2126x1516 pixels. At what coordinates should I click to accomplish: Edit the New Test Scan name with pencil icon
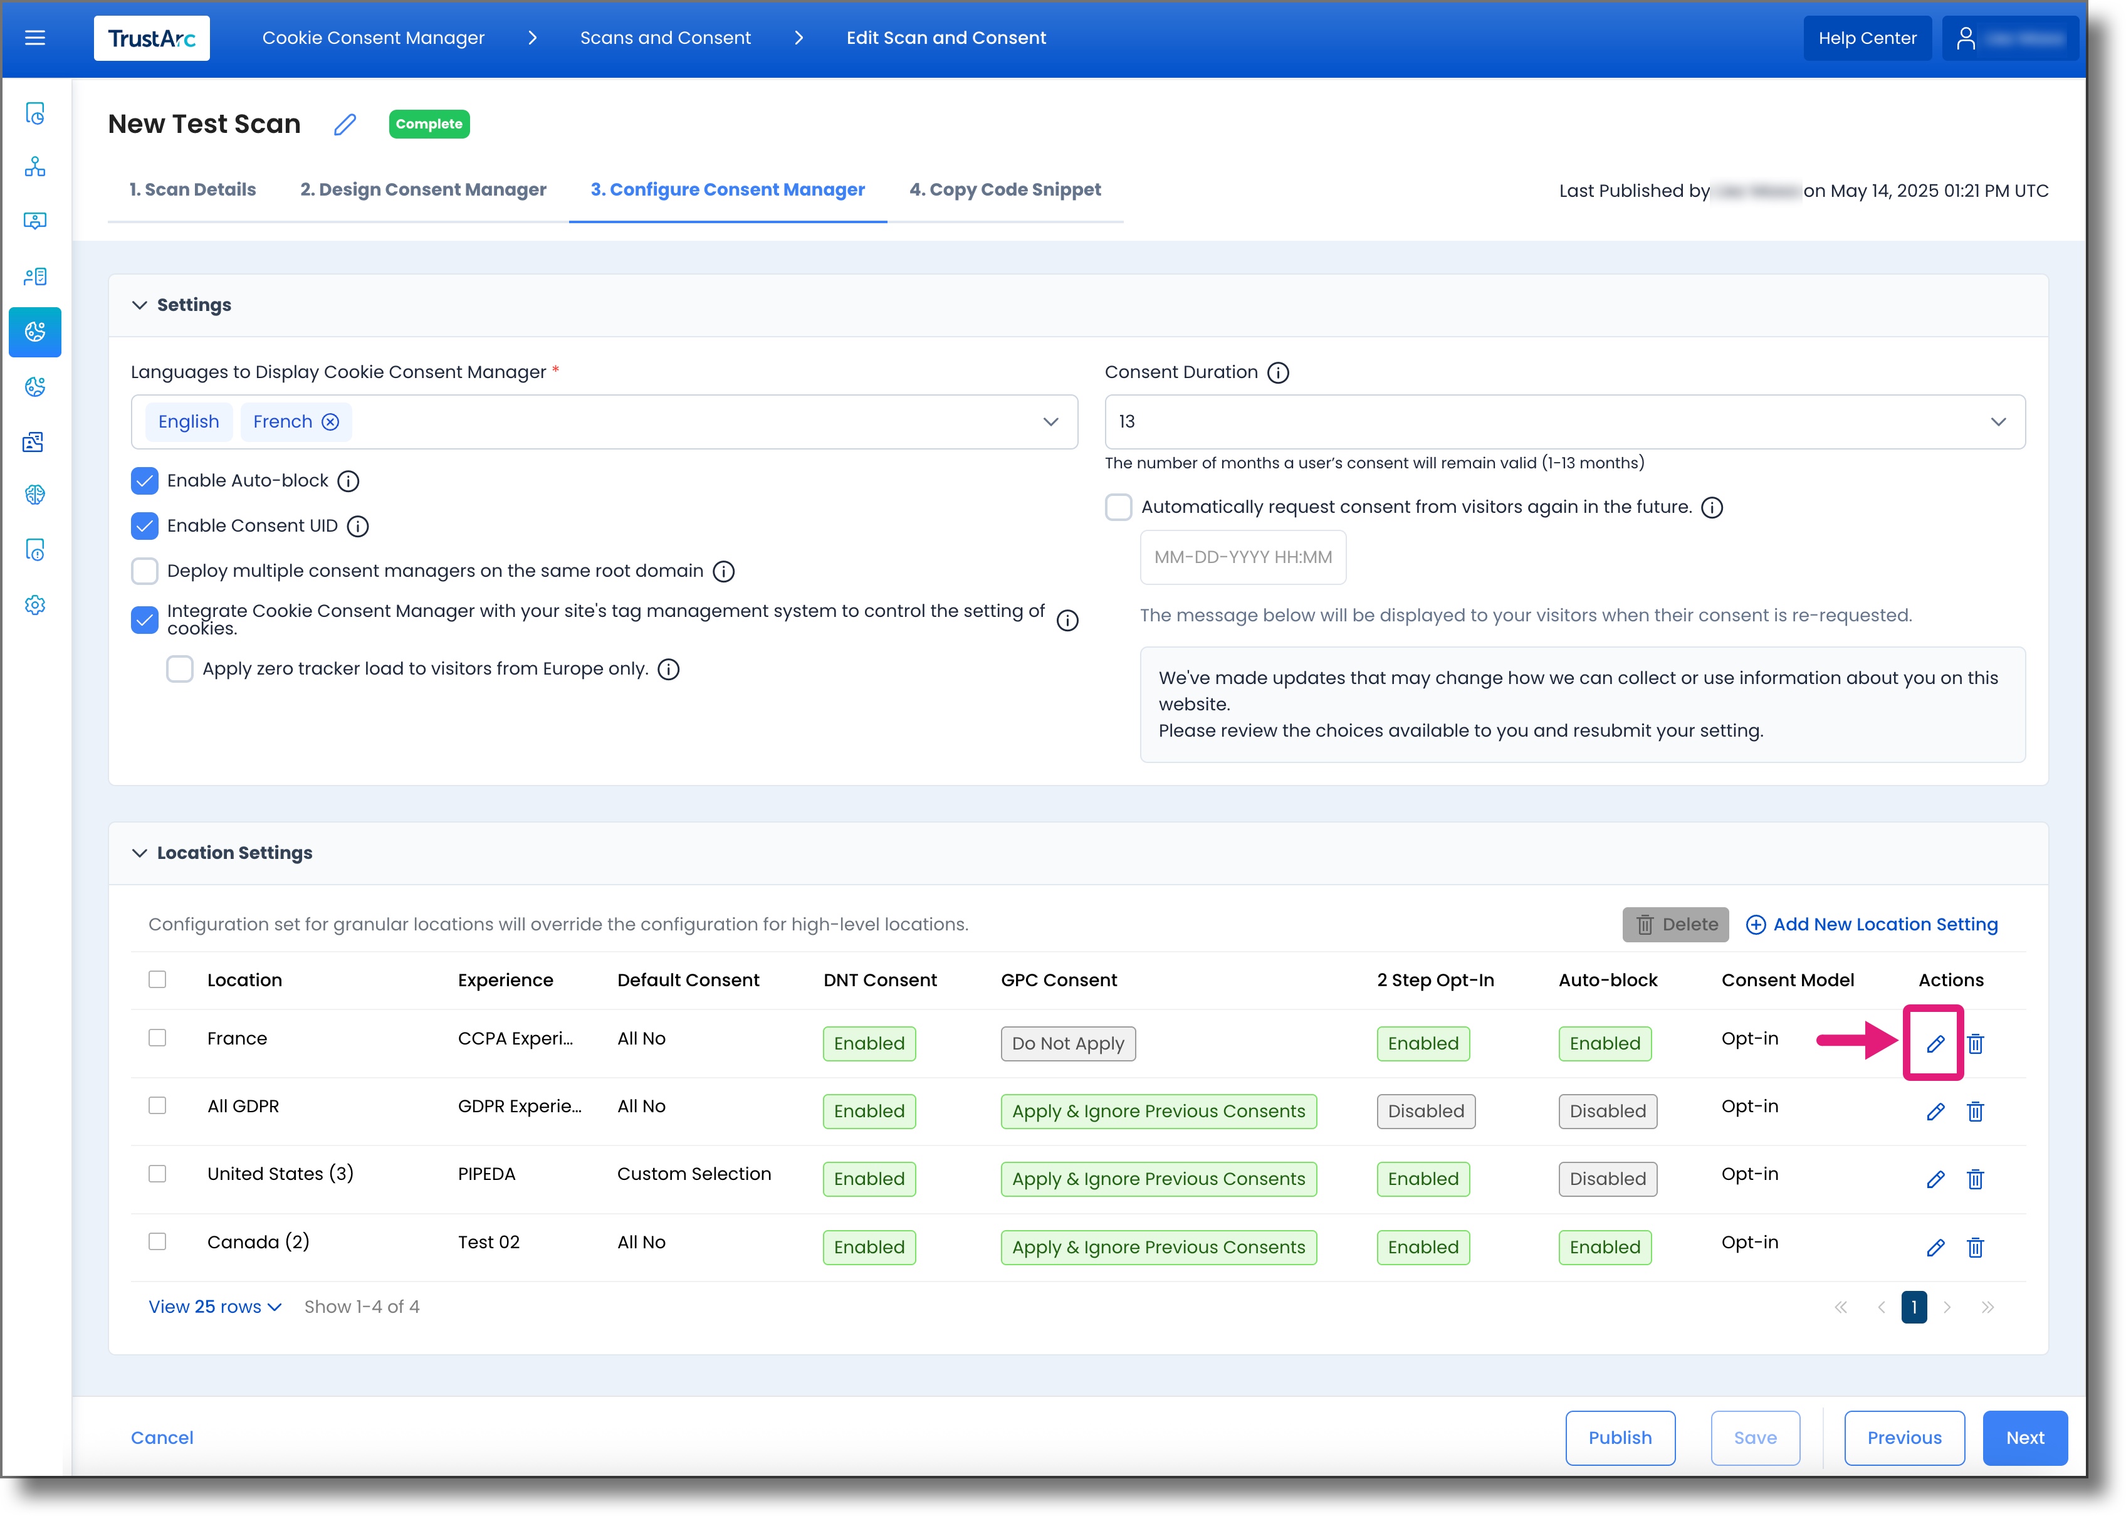[344, 124]
